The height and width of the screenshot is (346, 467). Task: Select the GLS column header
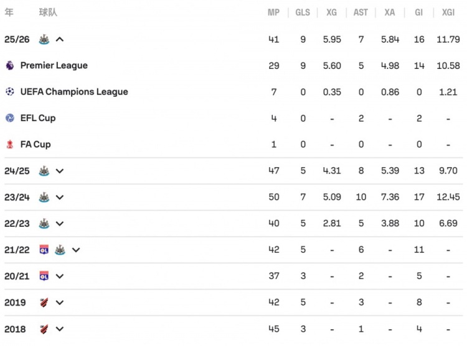(303, 12)
